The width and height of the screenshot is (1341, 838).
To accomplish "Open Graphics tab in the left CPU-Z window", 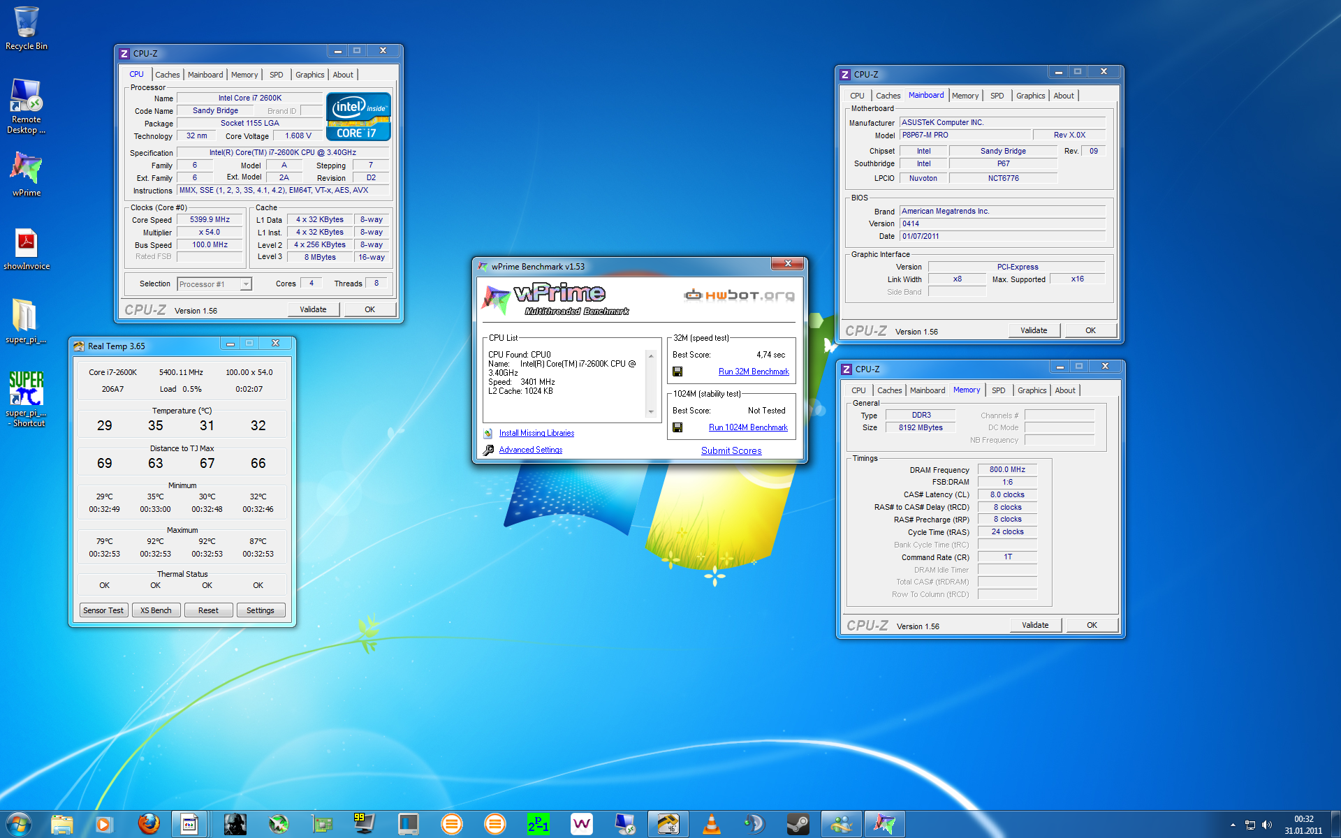I will pyautogui.click(x=309, y=75).
